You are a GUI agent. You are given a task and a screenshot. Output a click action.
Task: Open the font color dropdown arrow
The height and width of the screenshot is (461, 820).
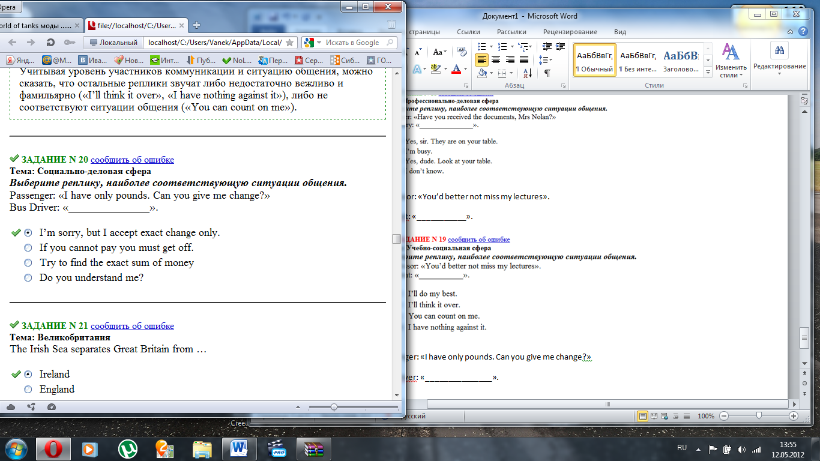pyautogui.click(x=466, y=69)
